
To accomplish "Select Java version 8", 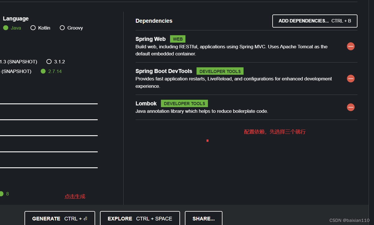I will 4,194.
